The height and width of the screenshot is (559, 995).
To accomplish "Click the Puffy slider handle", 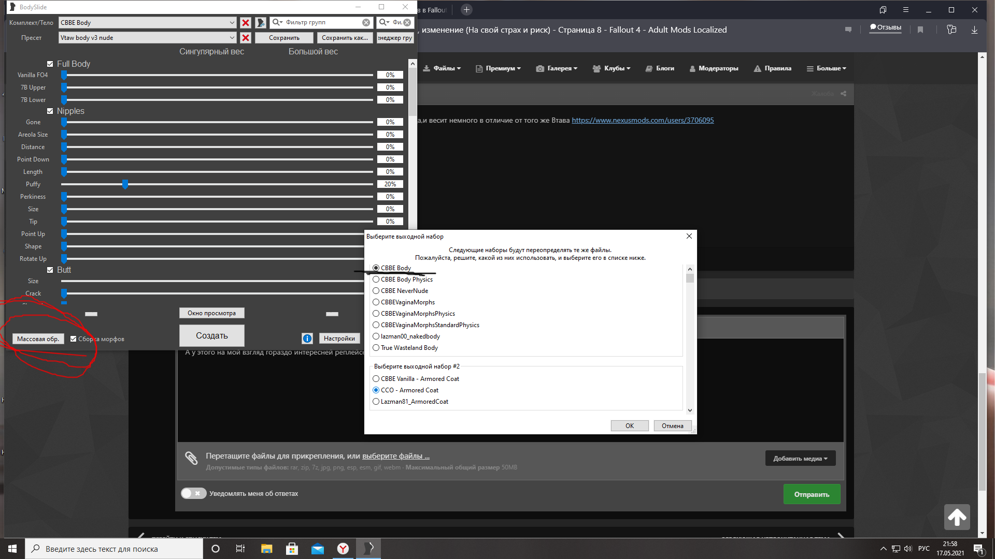I will pos(125,184).
